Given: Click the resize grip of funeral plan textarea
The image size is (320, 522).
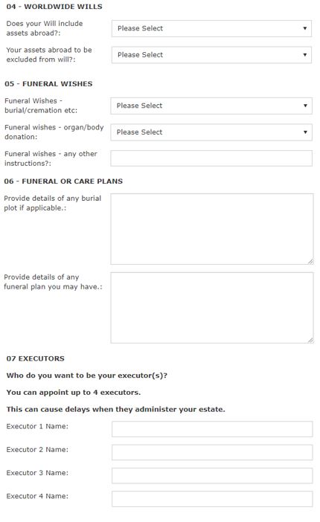Looking at the screenshot, I should click(x=310, y=341).
